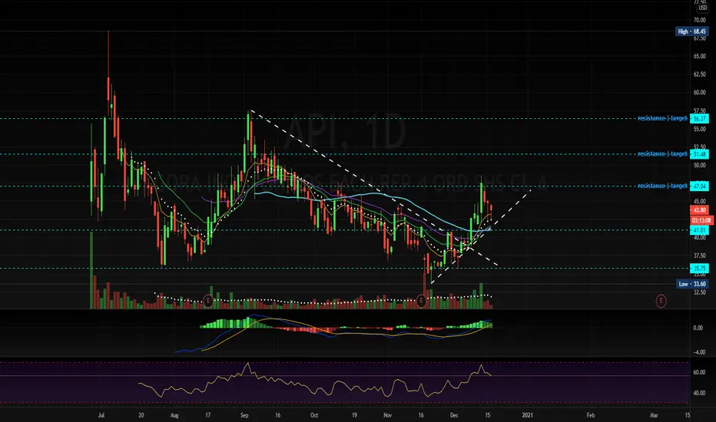Click the Mar label on the time axis
The width and height of the screenshot is (716, 422).
pyautogui.click(x=654, y=415)
